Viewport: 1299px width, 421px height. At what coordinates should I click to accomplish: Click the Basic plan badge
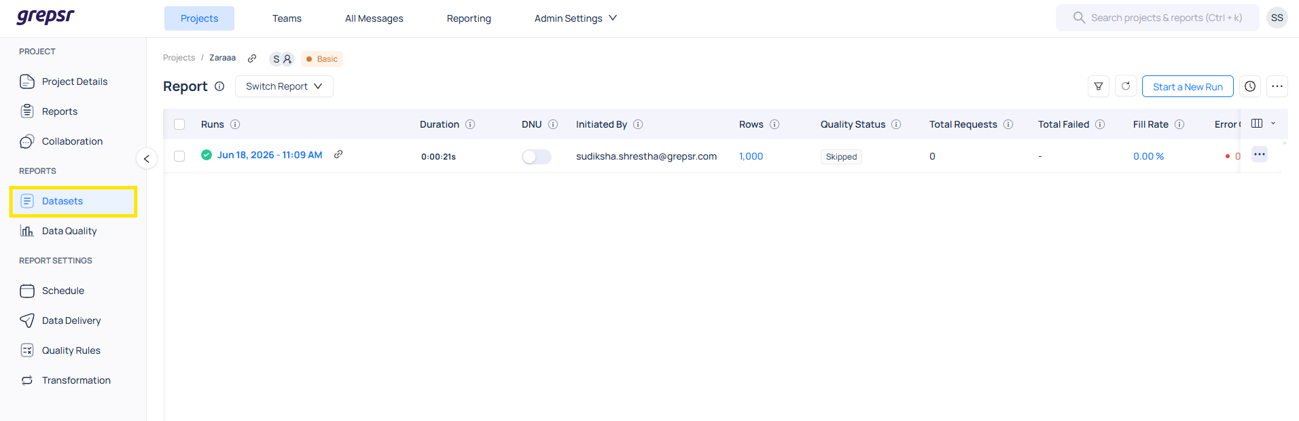click(322, 59)
